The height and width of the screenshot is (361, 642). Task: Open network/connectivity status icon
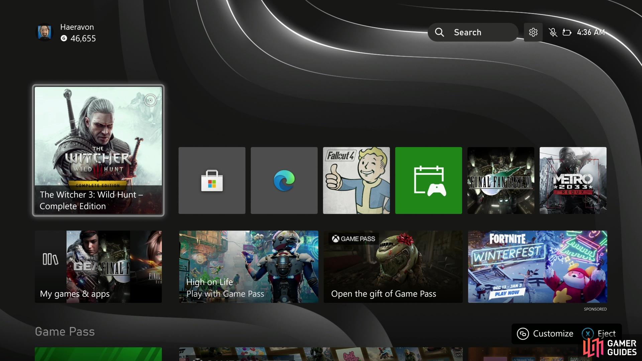567,32
